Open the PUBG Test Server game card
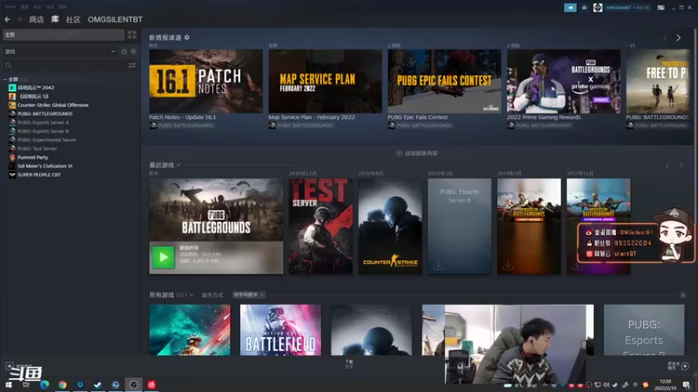Viewport: 698px width, 392px height. pos(320,226)
